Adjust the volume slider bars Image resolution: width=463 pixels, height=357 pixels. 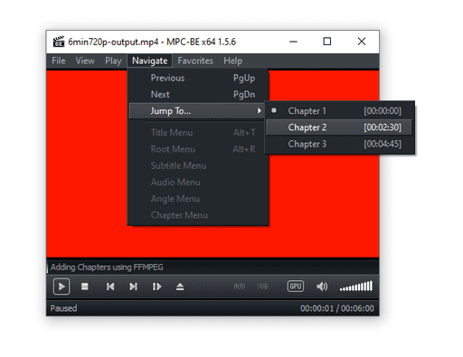click(x=356, y=286)
